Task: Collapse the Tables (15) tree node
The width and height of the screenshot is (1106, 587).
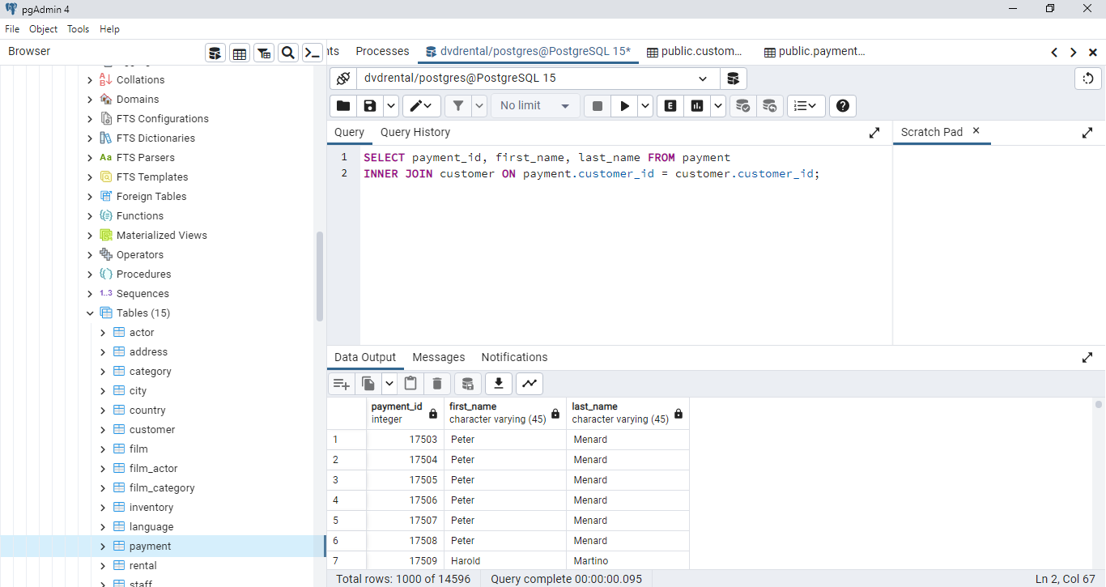Action: point(90,313)
